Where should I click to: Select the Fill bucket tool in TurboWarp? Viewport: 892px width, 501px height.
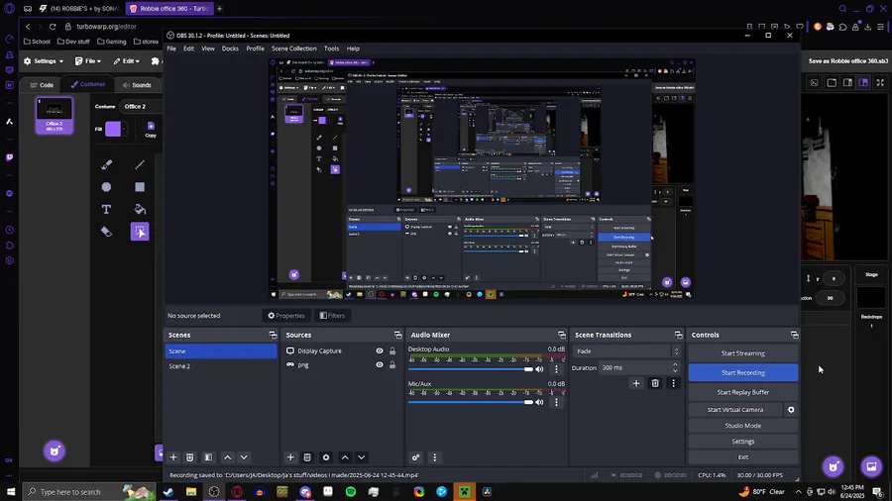point(140,209)
